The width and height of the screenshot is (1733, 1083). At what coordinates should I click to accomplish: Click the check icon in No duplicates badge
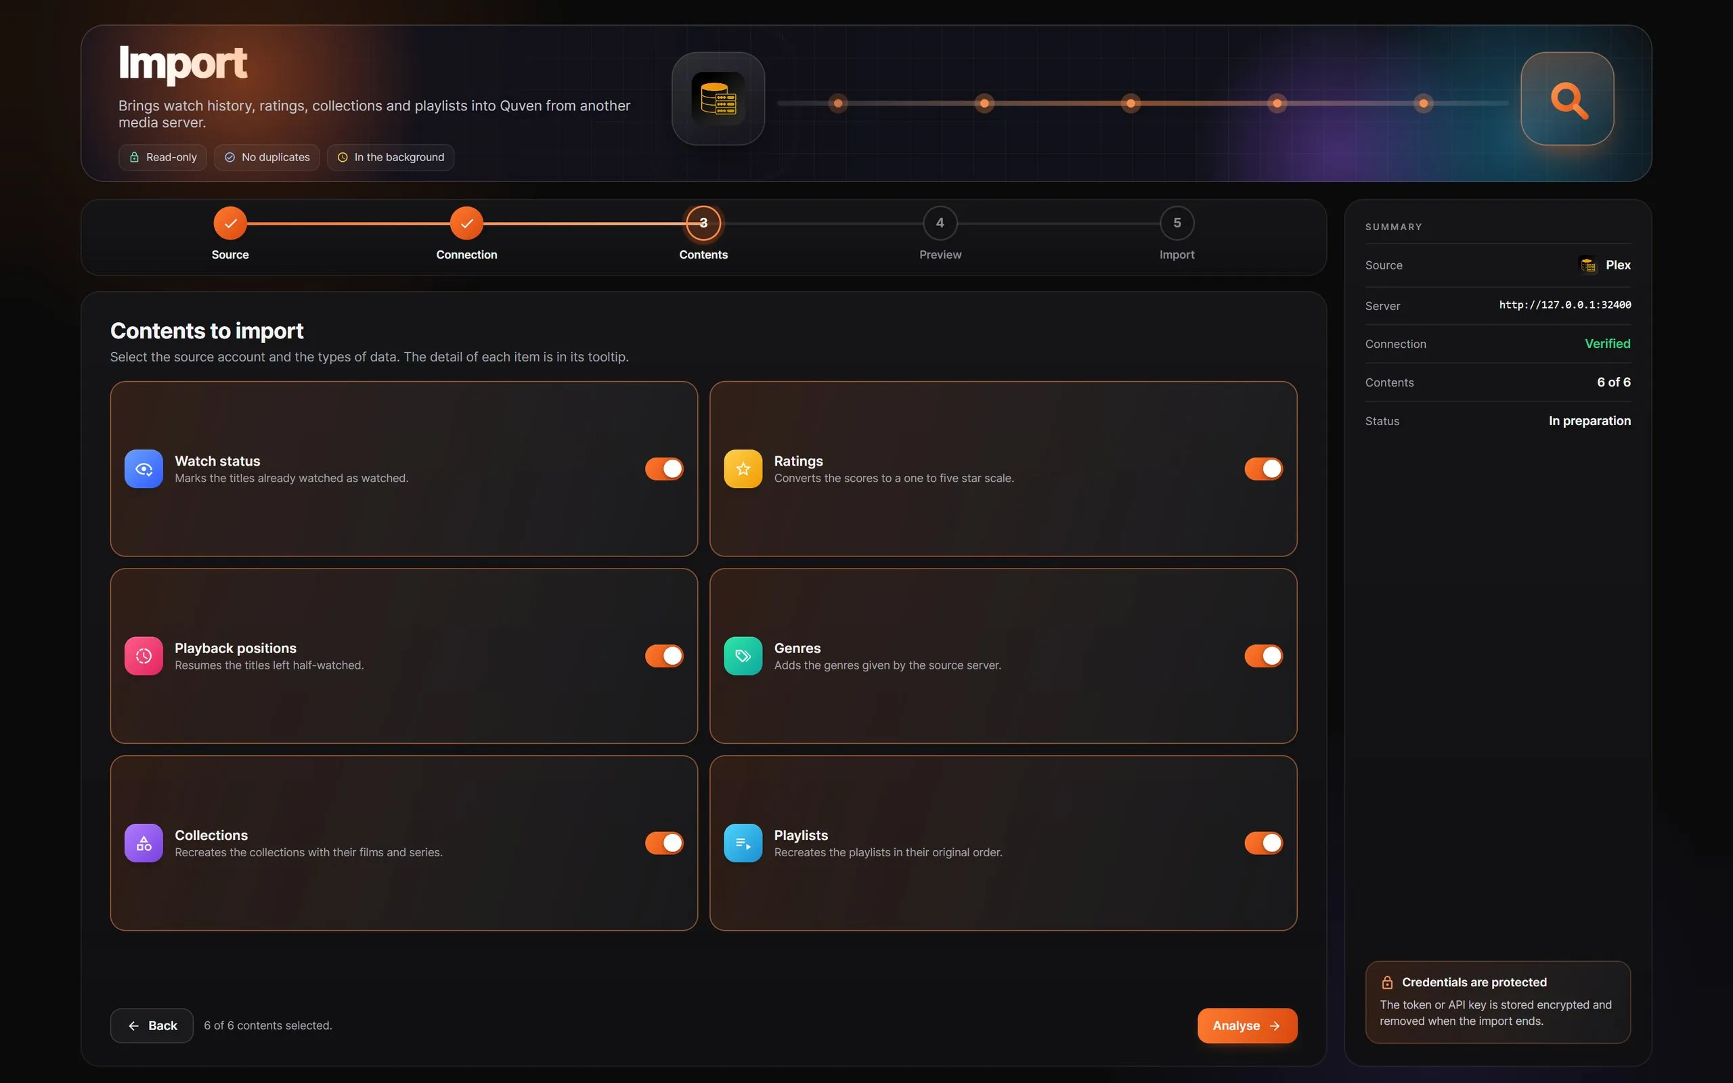(230, 157)
